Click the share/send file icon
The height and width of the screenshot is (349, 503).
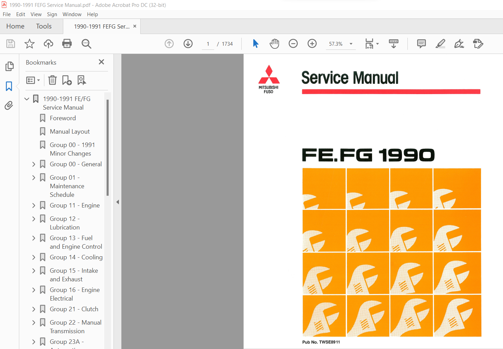click(478, 44)
